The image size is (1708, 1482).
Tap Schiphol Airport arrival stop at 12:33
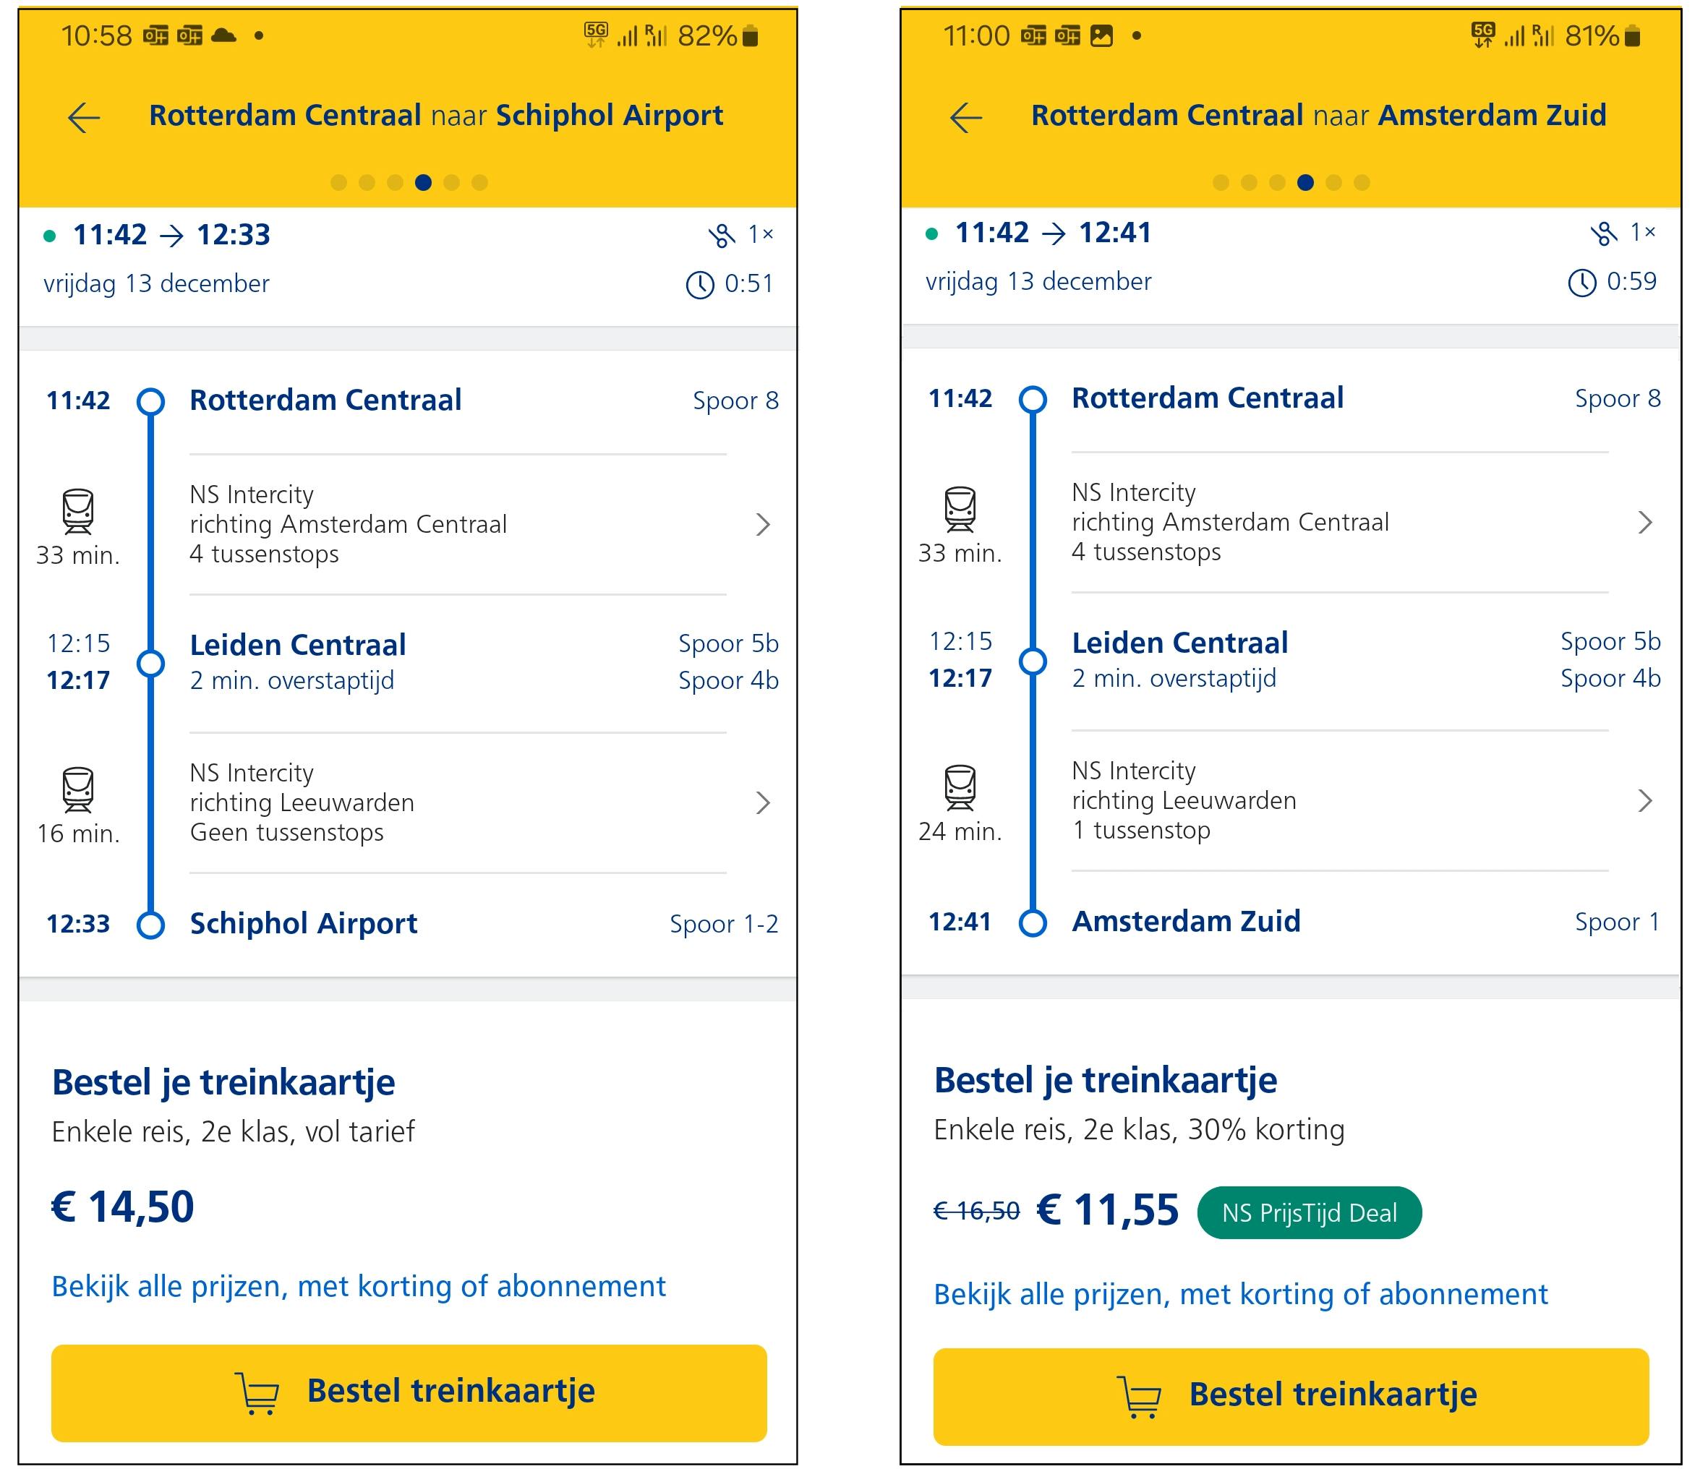(x=303, y=924)
